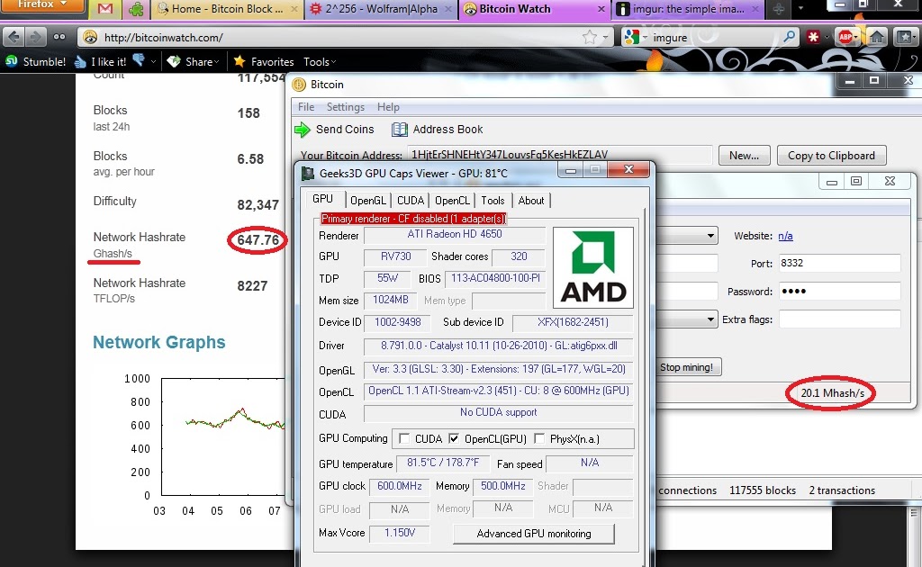Open the pinned green clover tab
This screenshot has height=567, width=922.
point(136,9)
